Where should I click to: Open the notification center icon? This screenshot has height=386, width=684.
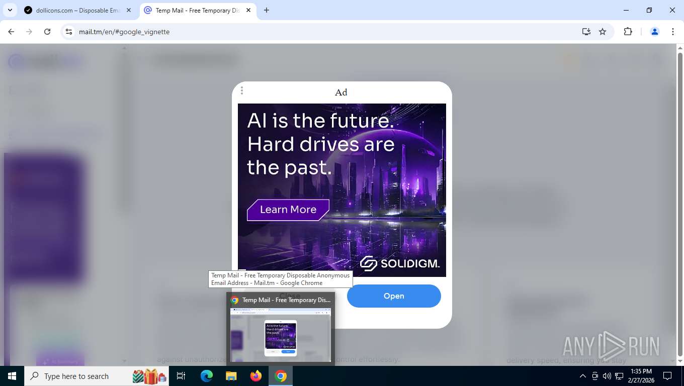click(667, 376)
